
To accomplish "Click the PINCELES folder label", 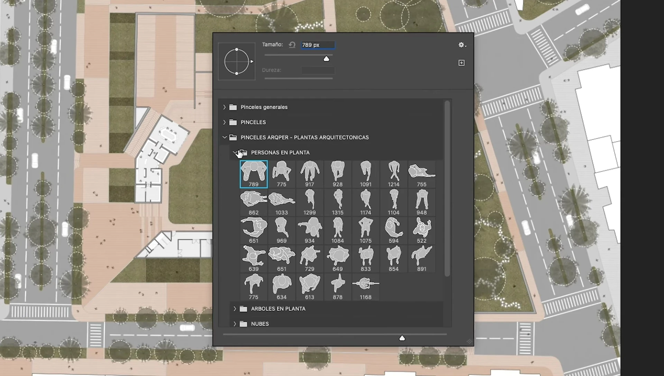I will 253,122.
